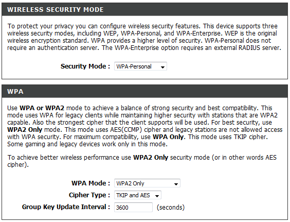Screen dimensions: 290x222
Task: Focus the Group Key Update Interval field
Action: click(x=133, y=207)
